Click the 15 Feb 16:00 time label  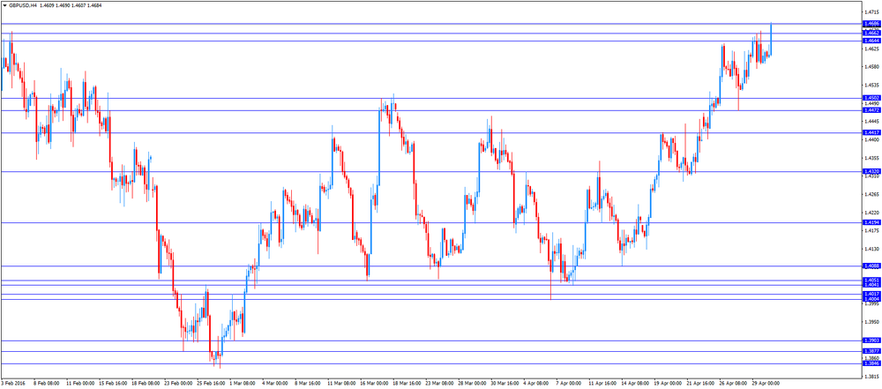point(112,384)
